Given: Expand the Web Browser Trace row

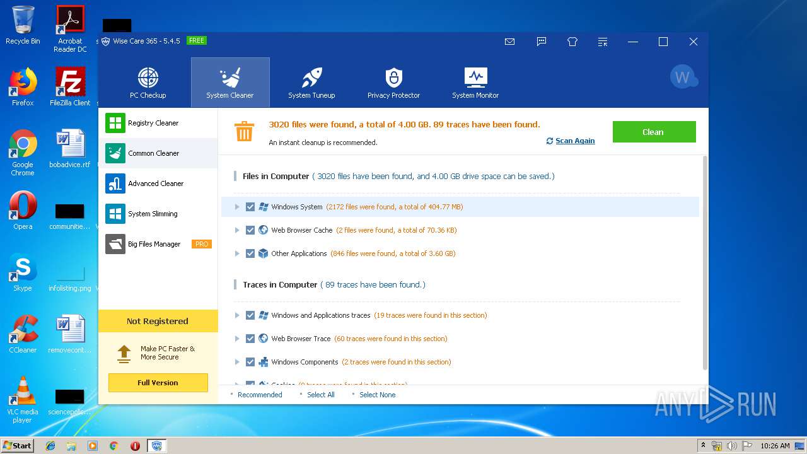Looking at the screenshot, I should pos(237,339).
